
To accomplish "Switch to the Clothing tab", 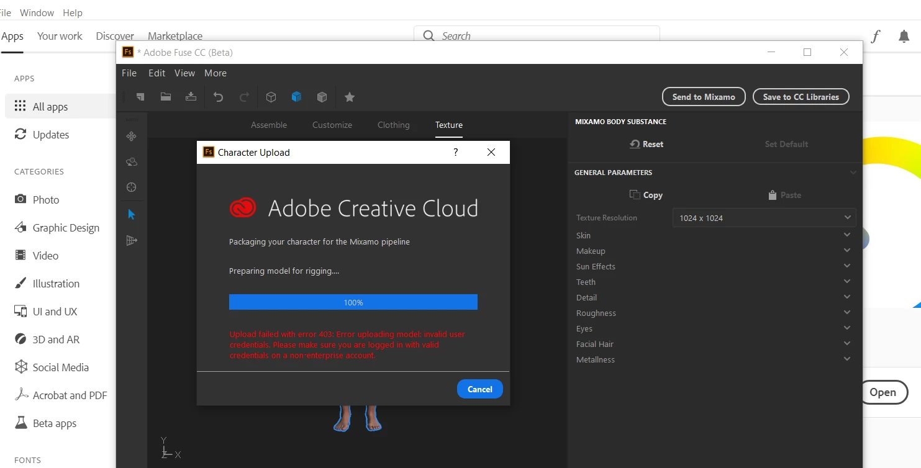I will point(393,125).
